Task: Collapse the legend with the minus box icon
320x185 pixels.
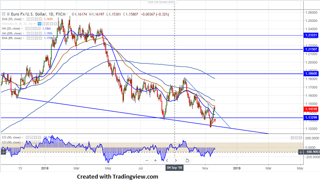Action: (4, 14)
